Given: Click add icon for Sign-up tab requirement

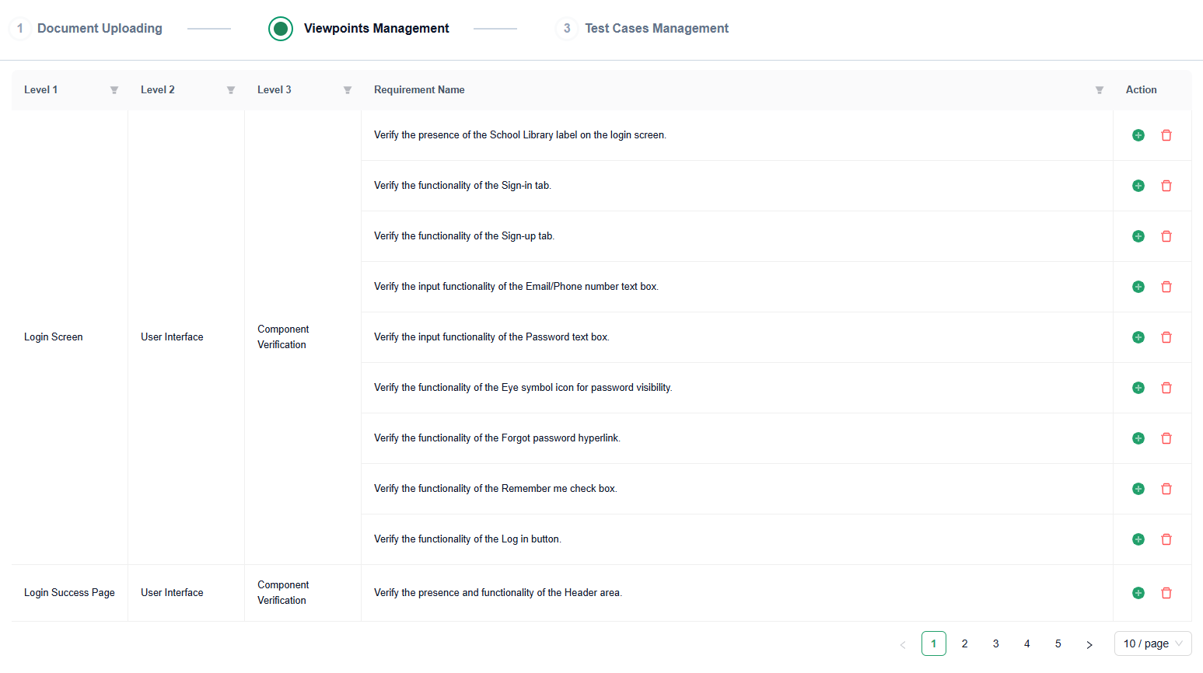Looking at the screenshot, I should click(1138, 236).
